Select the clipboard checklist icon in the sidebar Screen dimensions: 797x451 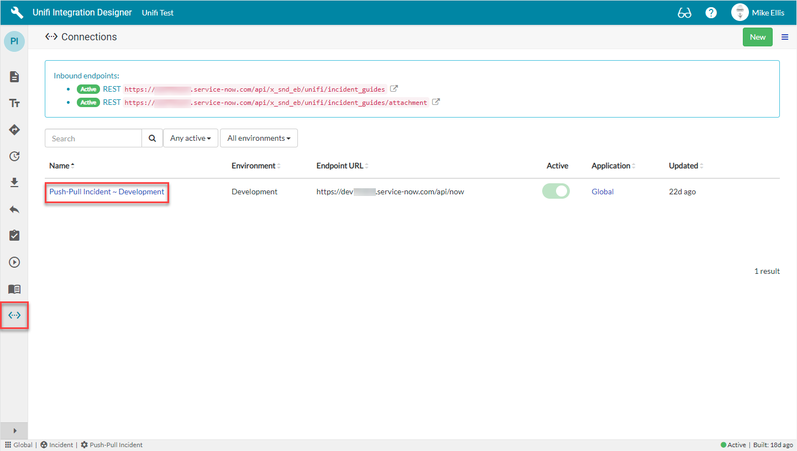coord(14,235)
